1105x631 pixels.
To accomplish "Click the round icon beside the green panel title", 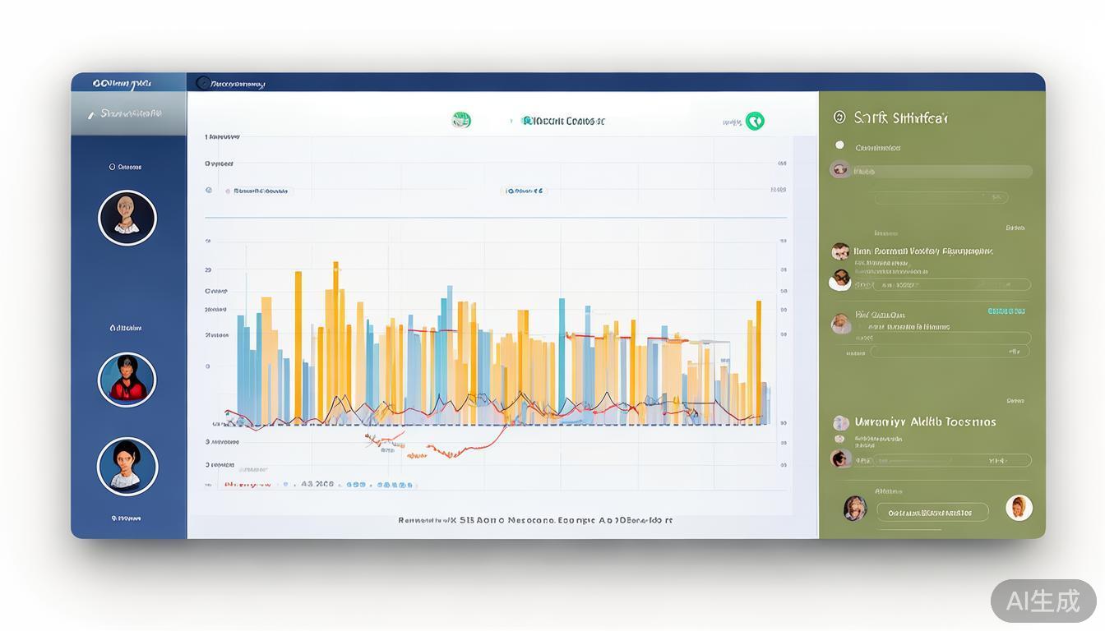I will pyautogui.click(x=839, y=117).
